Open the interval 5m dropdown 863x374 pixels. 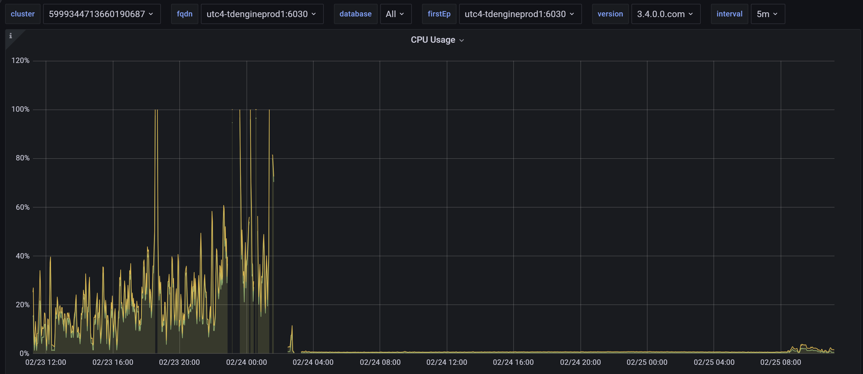click(x=767, y=14)
